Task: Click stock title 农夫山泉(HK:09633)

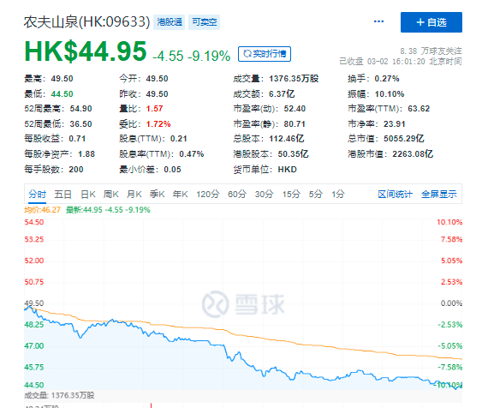Action: pos(86,22)
